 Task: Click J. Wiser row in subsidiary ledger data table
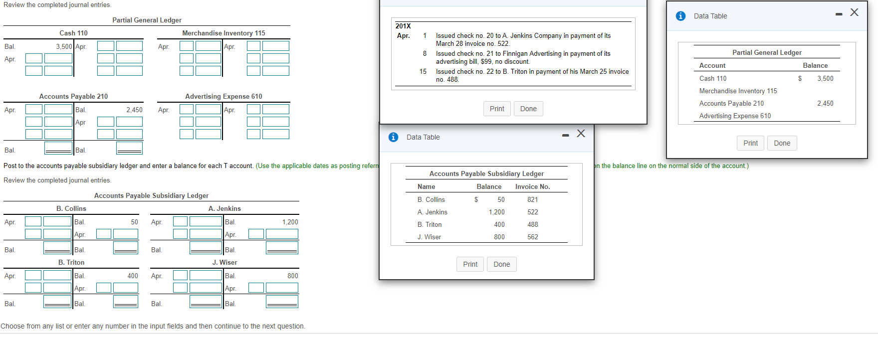click(486, 237)
